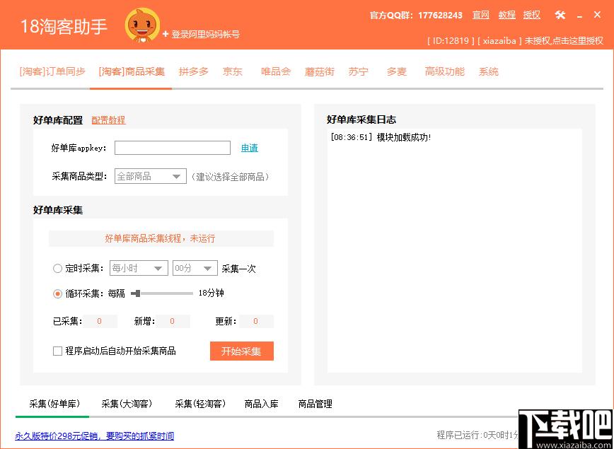The width and height of the screenshot is (614, 449).
Task: Open the 教程 link in header
Action: tap(506, 16)
